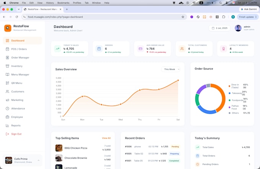Open Menu Manager
260x169 pixels.
point(23,75)
